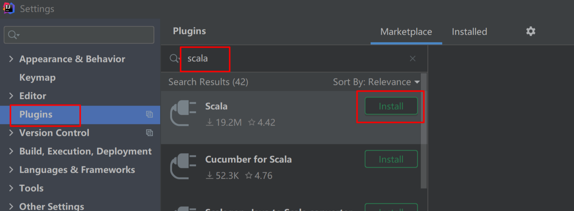Click the Scala plugin plug icon
Viewport: 574px width, 211px height.
[184, 113]
